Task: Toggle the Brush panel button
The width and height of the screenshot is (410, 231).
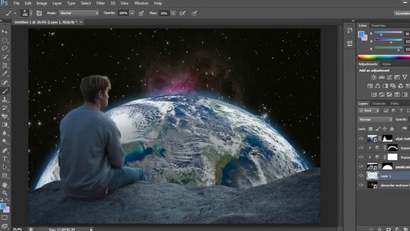Action: pos(39,13)
